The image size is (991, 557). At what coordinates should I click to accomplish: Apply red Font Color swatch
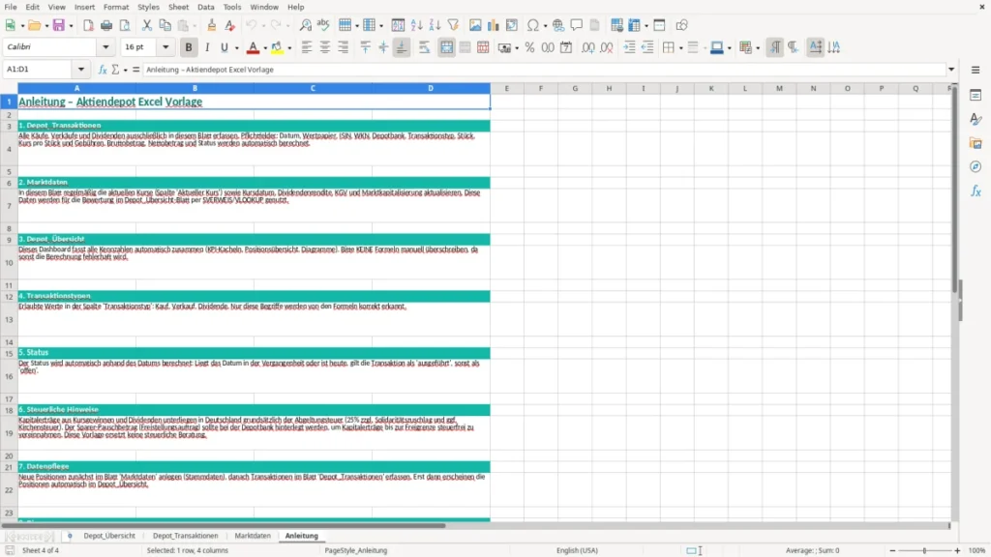point(253,47)
